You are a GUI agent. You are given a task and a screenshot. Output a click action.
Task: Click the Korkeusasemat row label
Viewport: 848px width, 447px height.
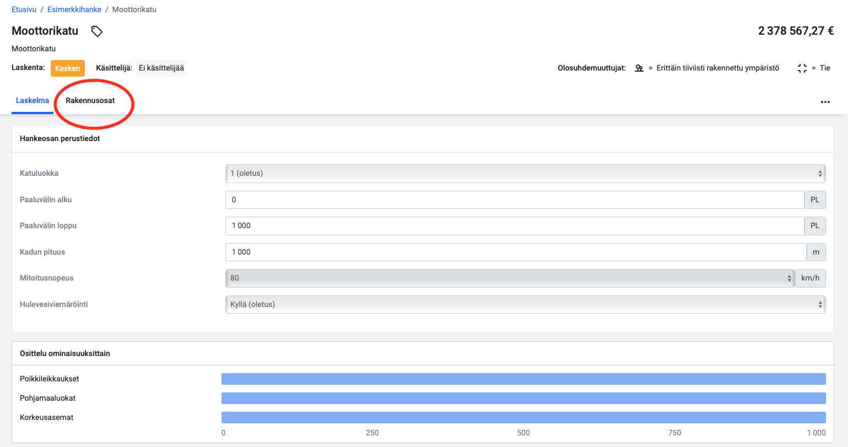[x=47, y=417]
